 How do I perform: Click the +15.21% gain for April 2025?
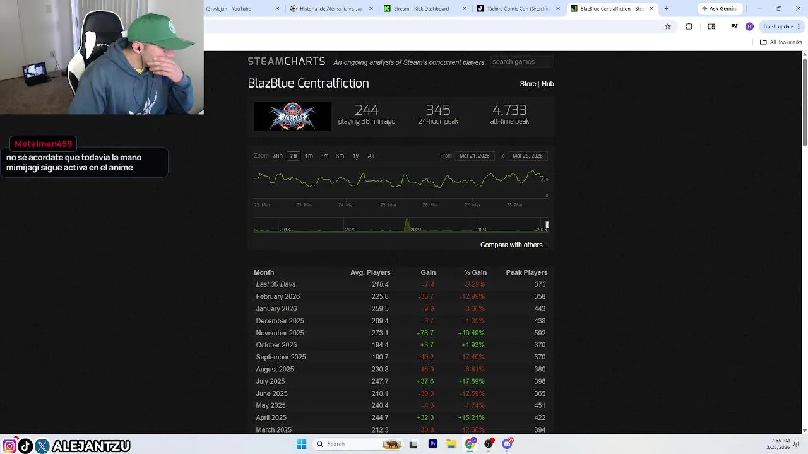pos(472,417)
